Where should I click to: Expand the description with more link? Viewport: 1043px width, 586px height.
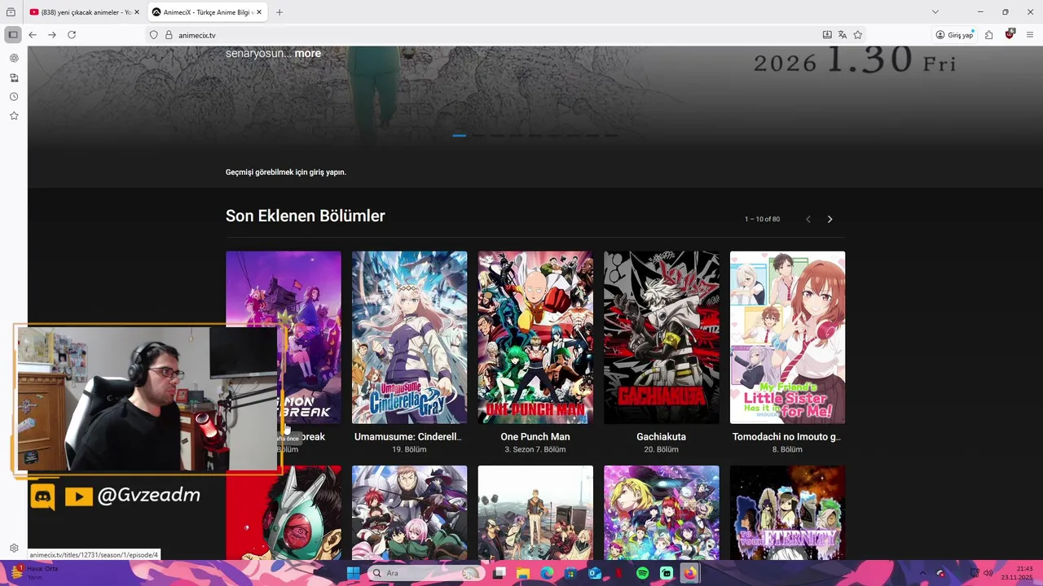(x=308, y=53)
